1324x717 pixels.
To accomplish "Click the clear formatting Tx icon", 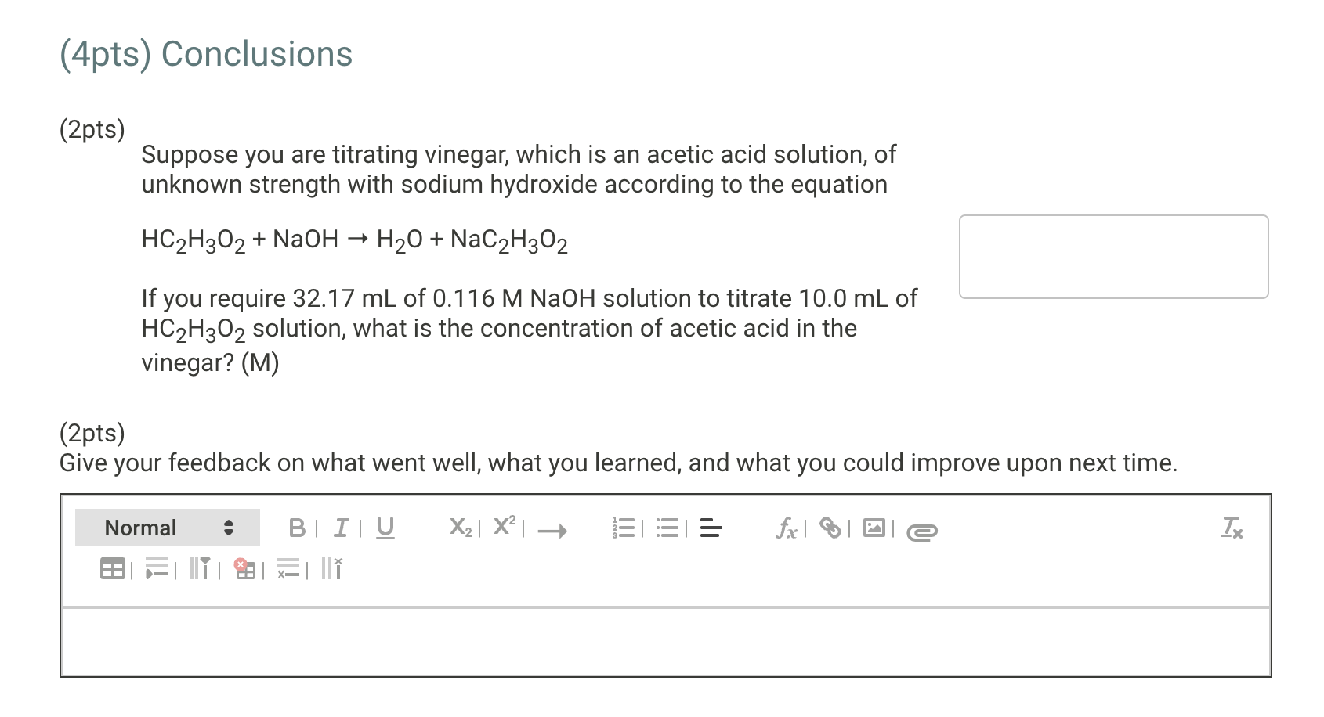I will click(1232, 528).
